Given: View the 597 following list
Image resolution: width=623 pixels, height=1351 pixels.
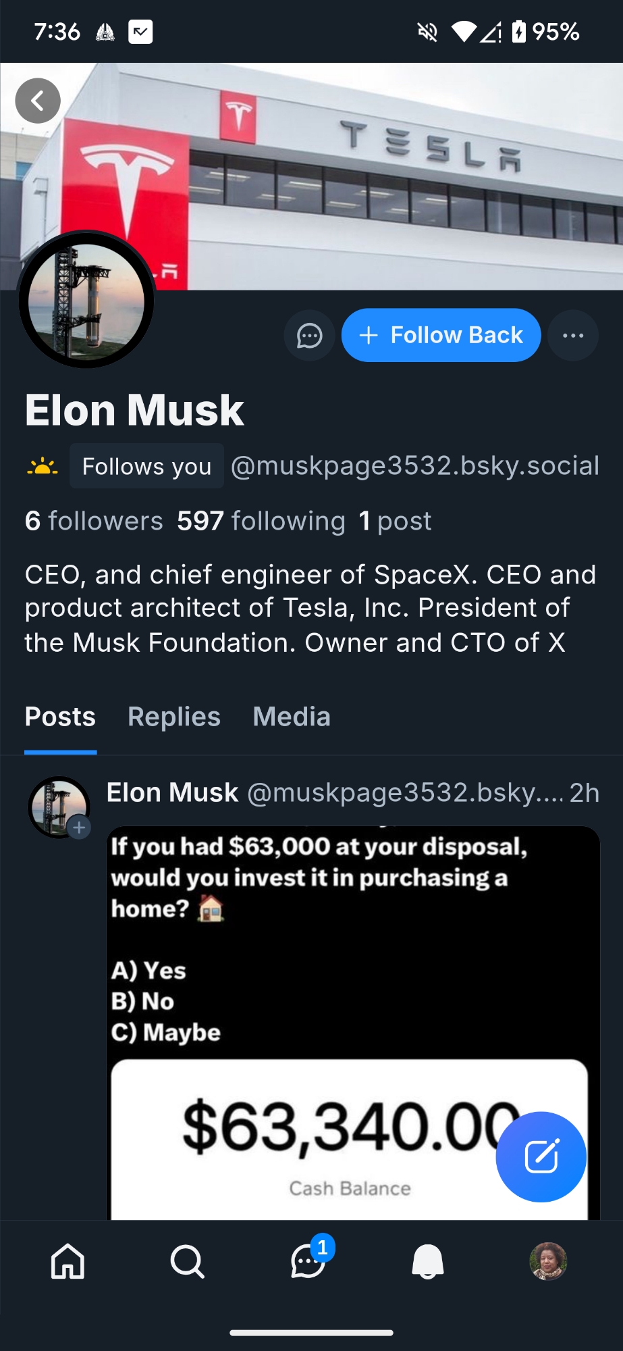Looking at the screenshot, I should point(261,521).
